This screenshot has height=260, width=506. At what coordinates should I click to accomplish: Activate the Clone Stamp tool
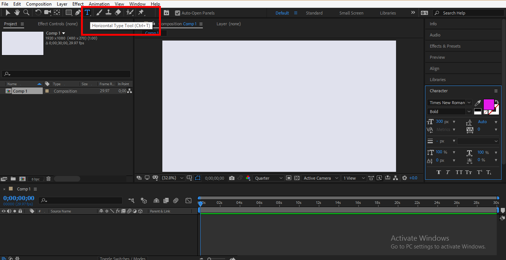(108, 12)
